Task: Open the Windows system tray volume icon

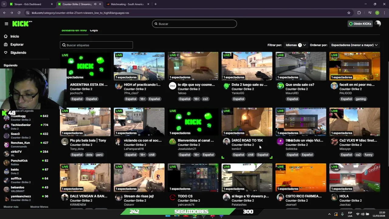Action: (363, 214)
